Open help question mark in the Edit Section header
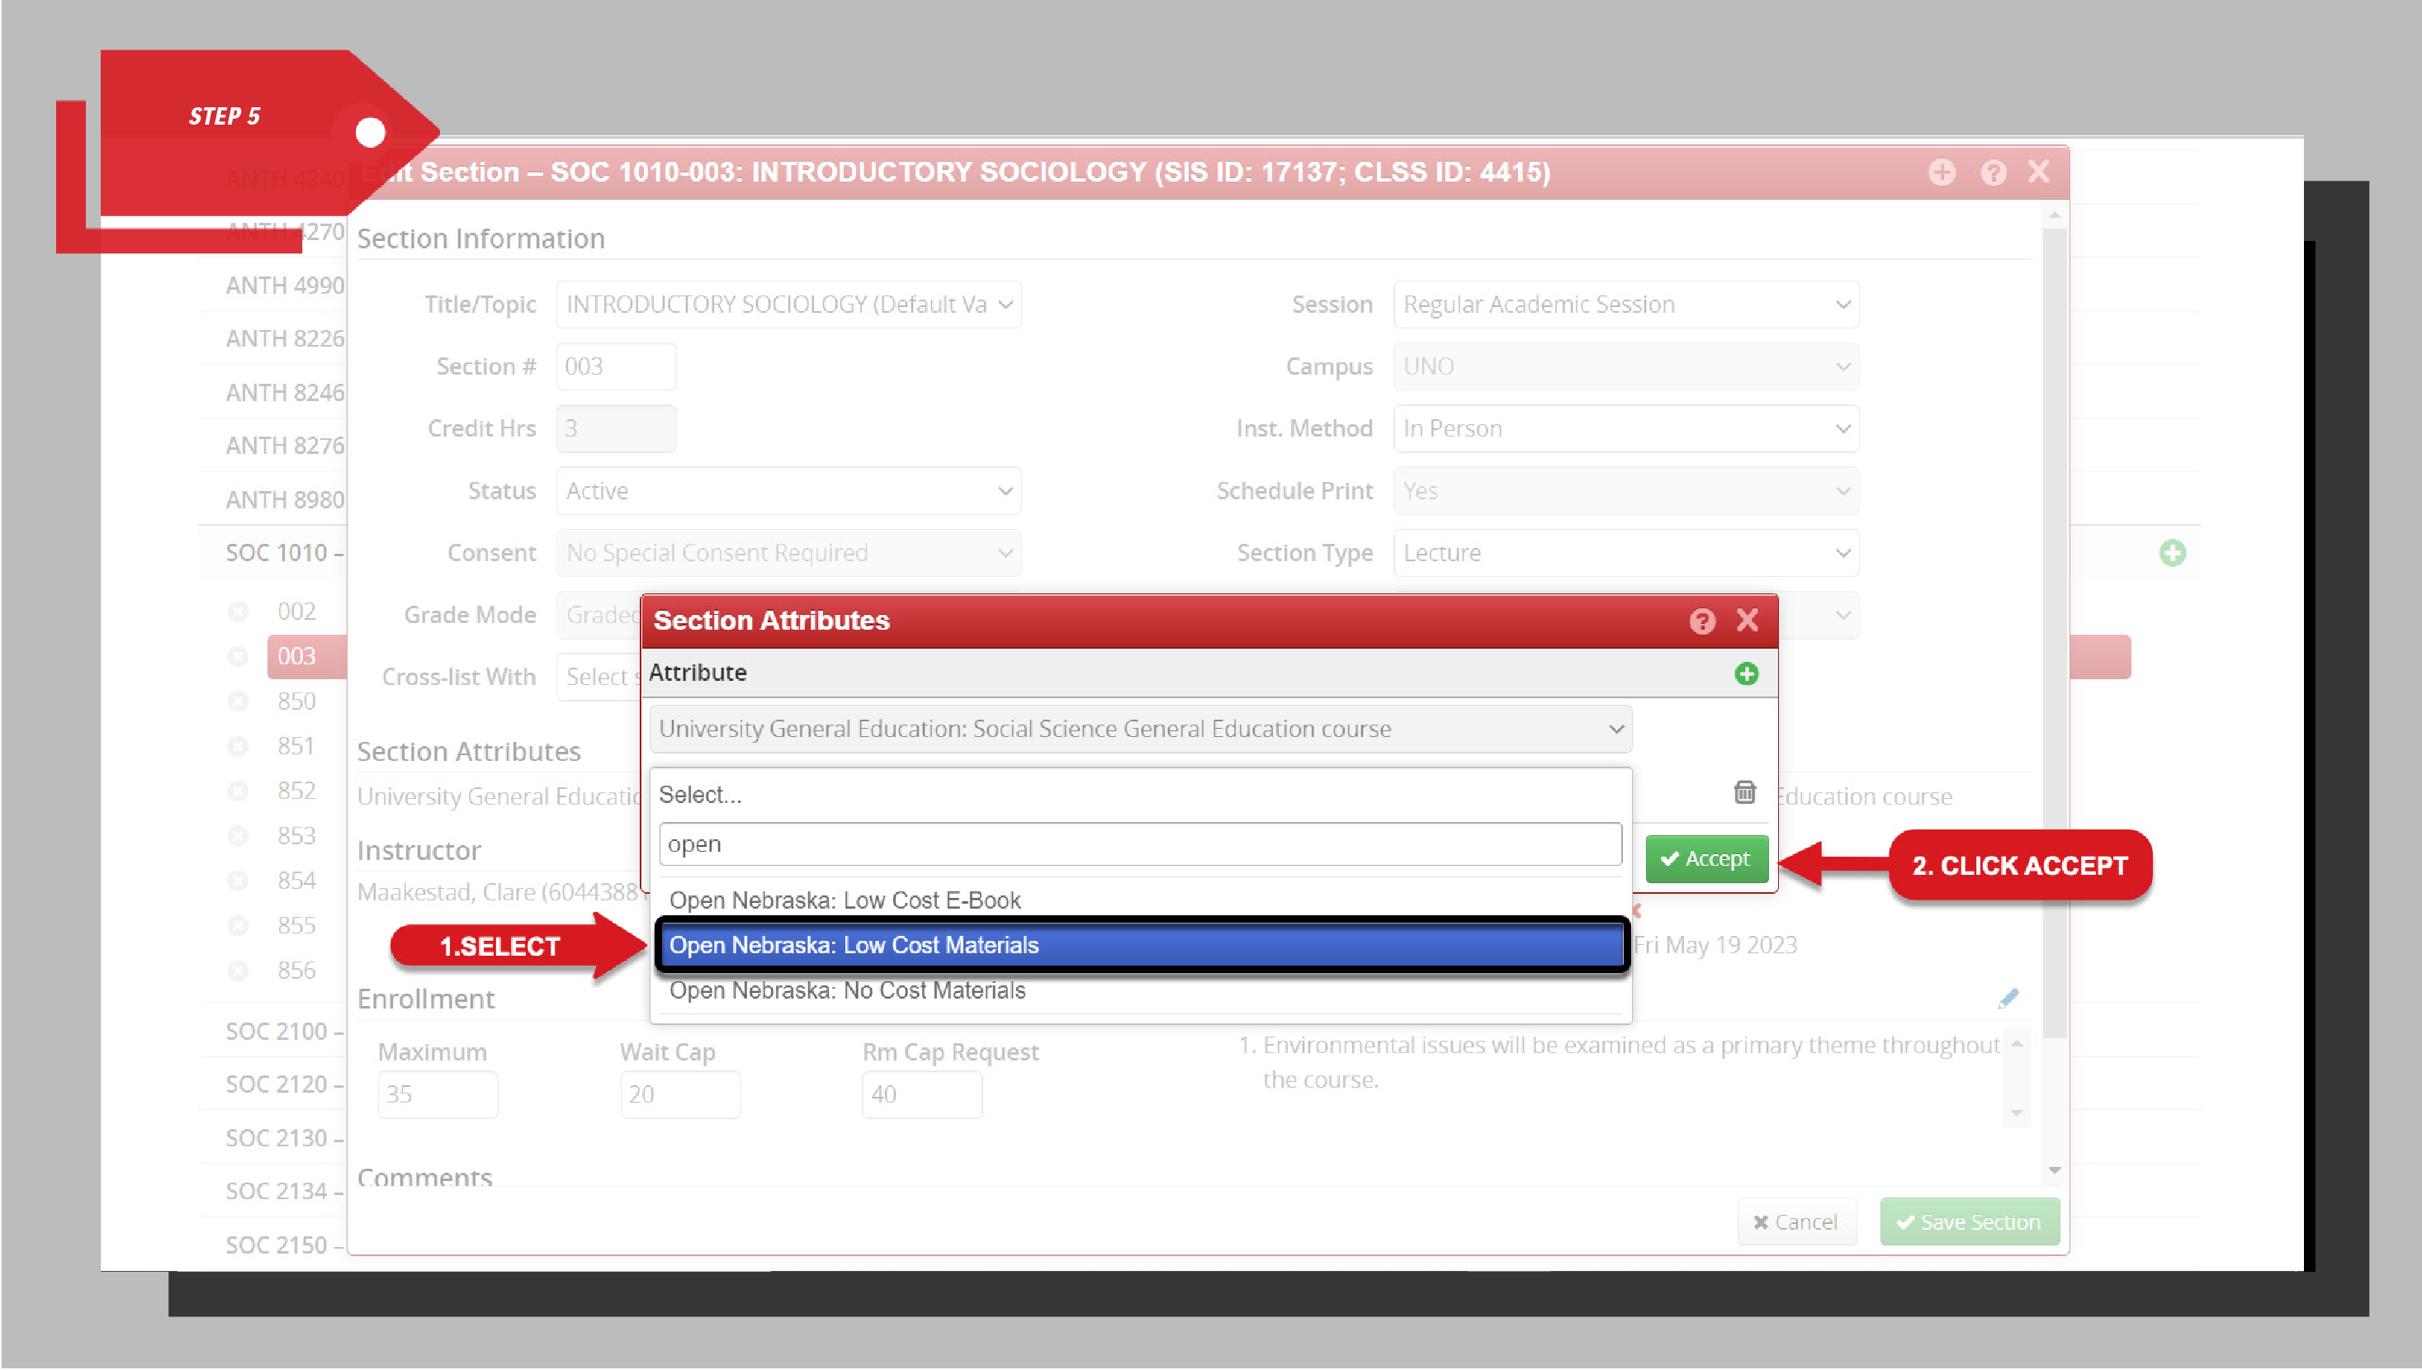The width and height of the screenshot is (2422, 1370). 1992,172
